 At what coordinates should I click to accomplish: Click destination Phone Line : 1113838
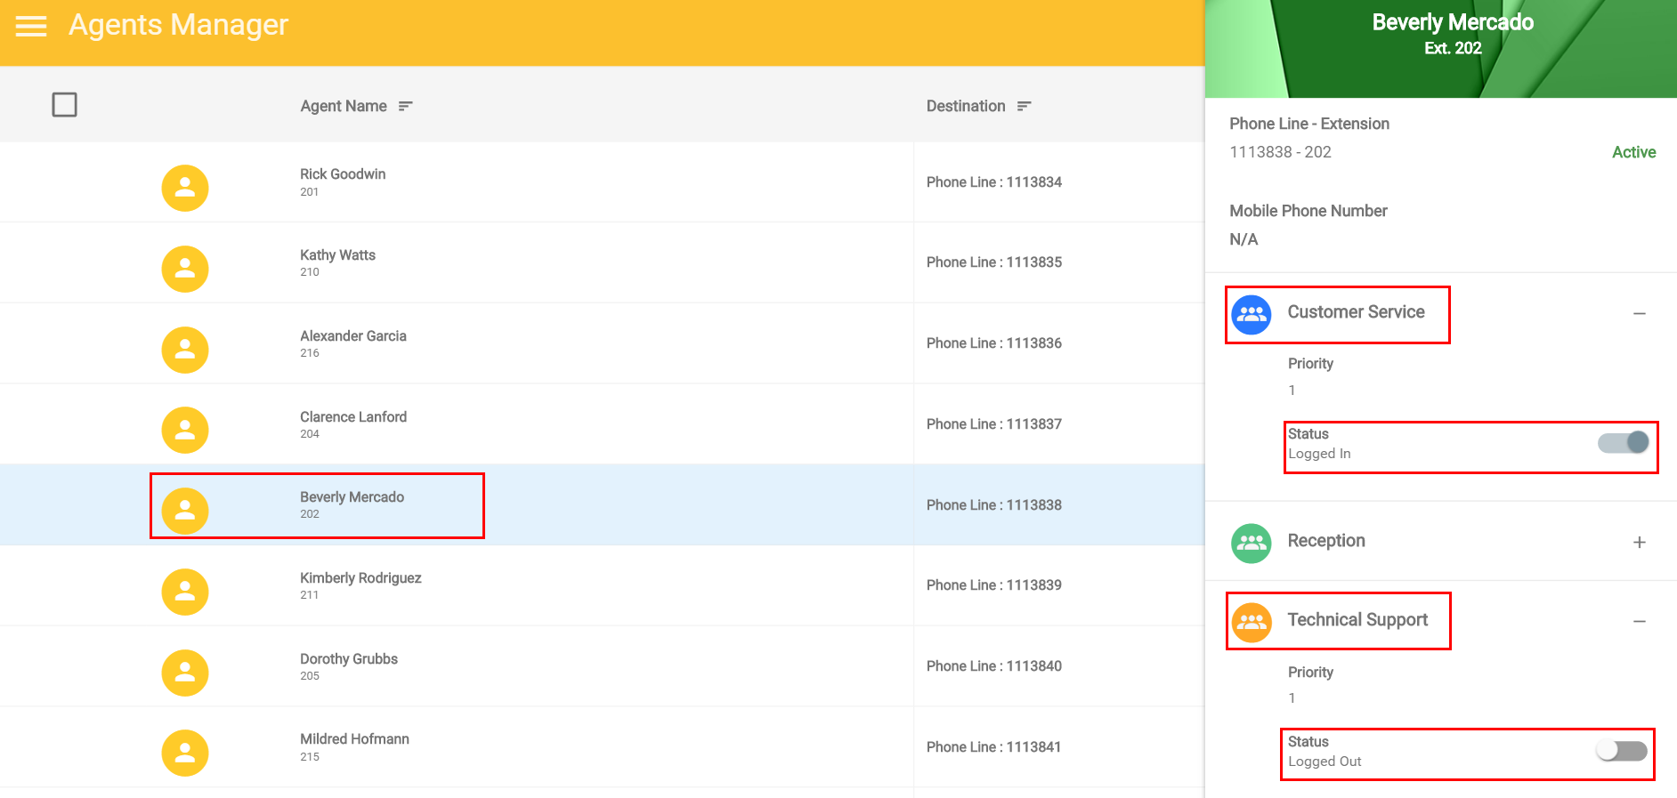(994, 505)
